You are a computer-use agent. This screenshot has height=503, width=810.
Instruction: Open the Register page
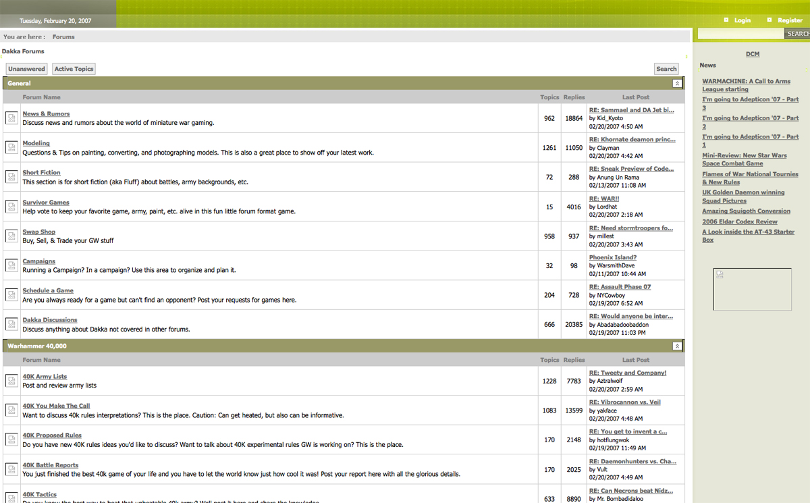(789, 20)
